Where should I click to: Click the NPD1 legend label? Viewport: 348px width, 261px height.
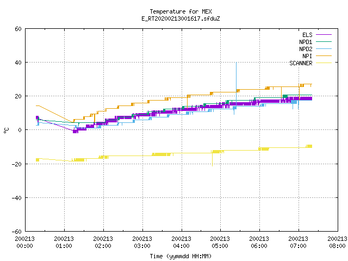(306, 42)
